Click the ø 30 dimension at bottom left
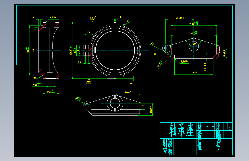This screenshot has height=161, width=249. click(x=51, y=91)
